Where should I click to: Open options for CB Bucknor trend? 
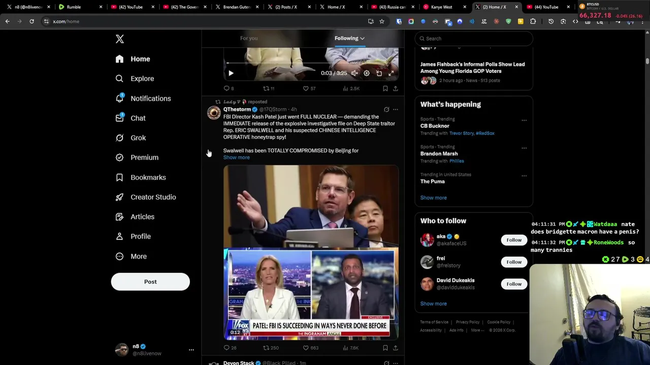(x=524, y=120)
